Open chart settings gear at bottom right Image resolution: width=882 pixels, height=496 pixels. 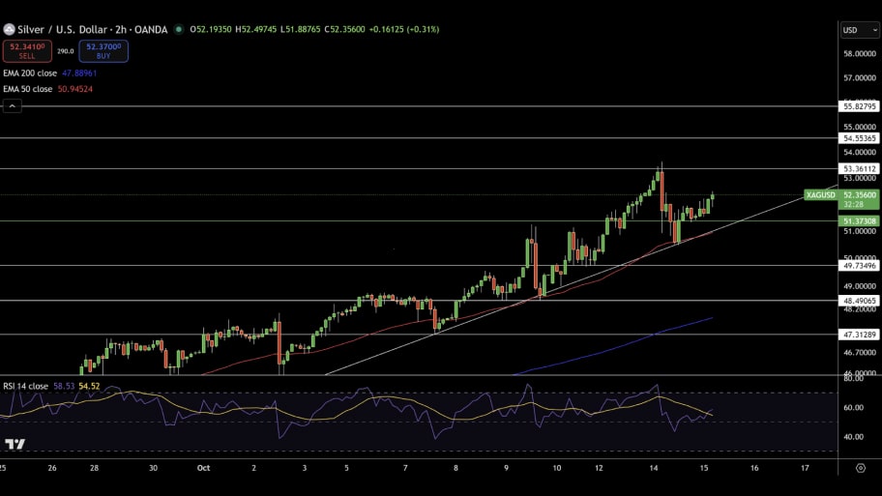pyautogui.click(x=860, y=467)
